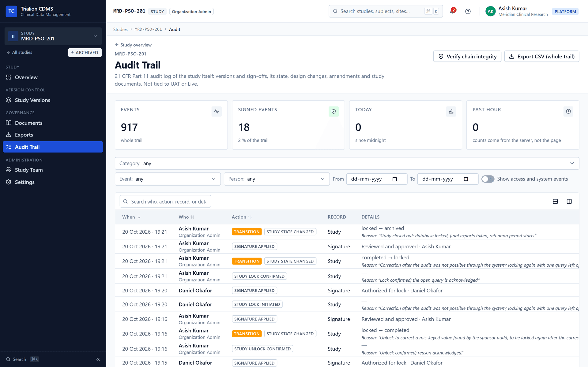Click the Signed Events shield icon
The width and height of the screenshot is (588, 367).
(x=334, y=111)
